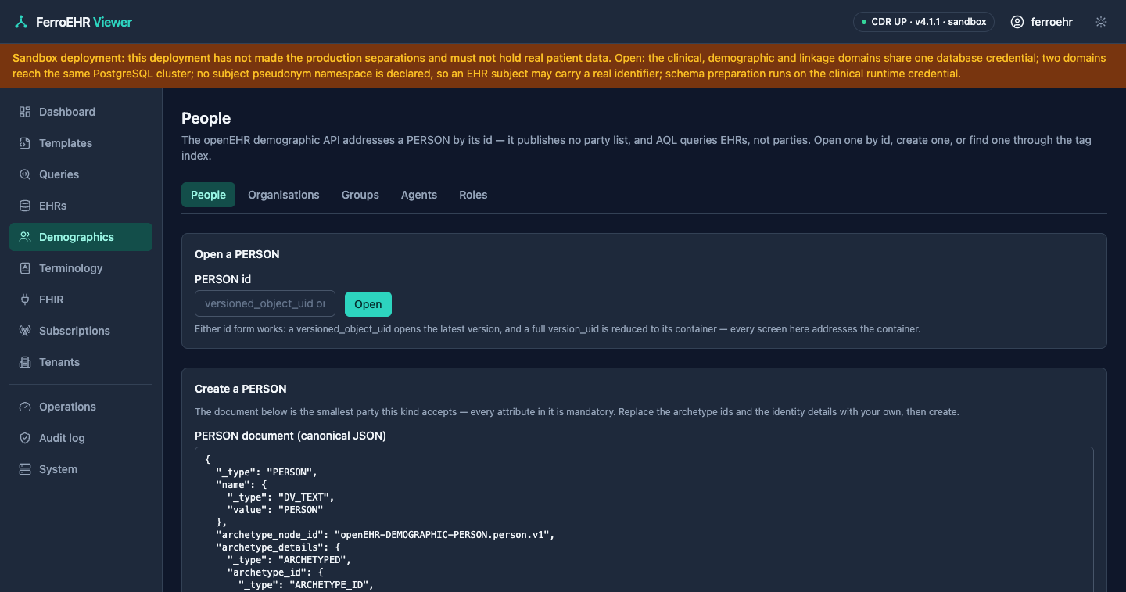Image resolution: width=1126 pixels, height=592 pixels.
Task: Select the Agents tab
Action: pos(419,195)
